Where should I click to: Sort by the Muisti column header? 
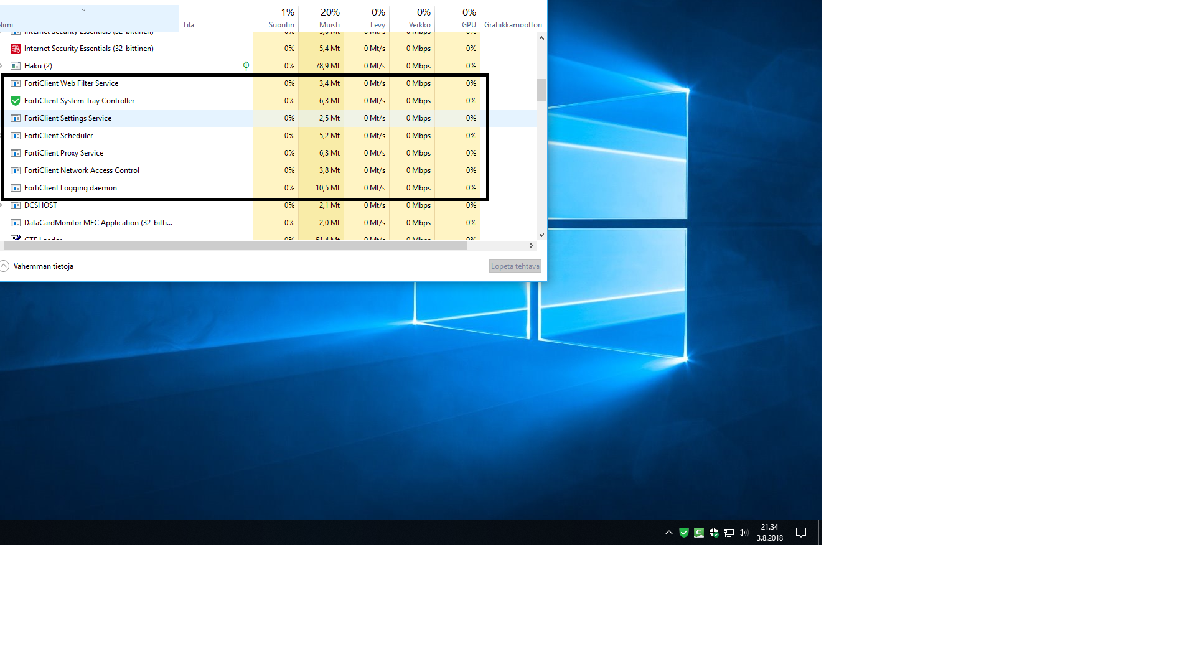pos(329,25)
